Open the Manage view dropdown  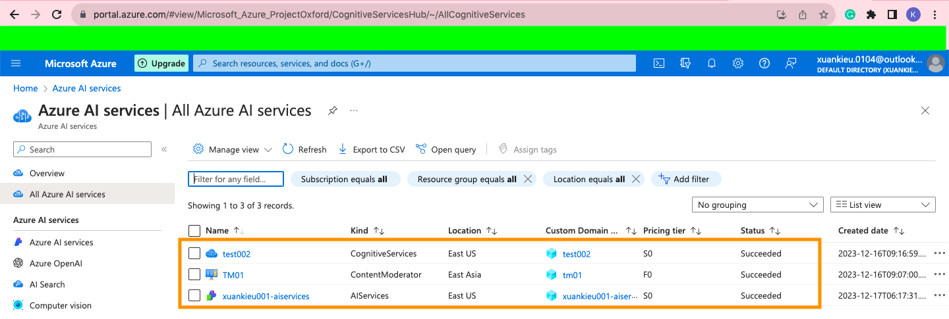[x=233, y=149]
